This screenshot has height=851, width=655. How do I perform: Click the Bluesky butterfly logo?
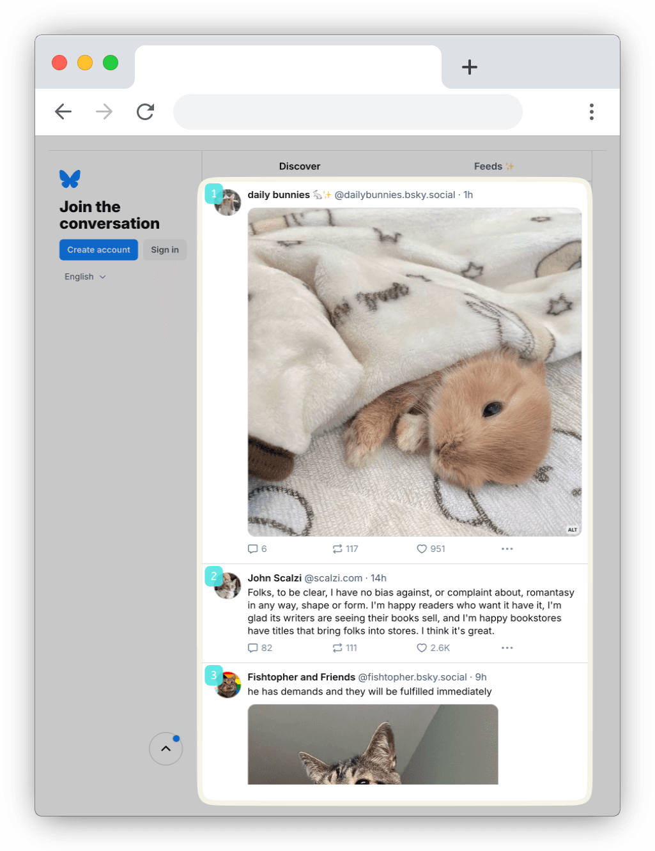(70, 178)
